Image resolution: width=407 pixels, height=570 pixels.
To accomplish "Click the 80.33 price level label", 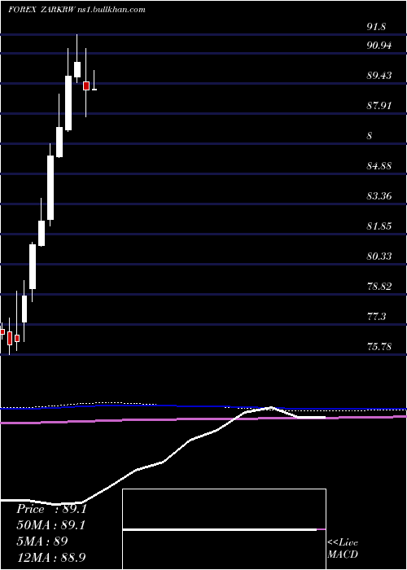I will point(379,256).
